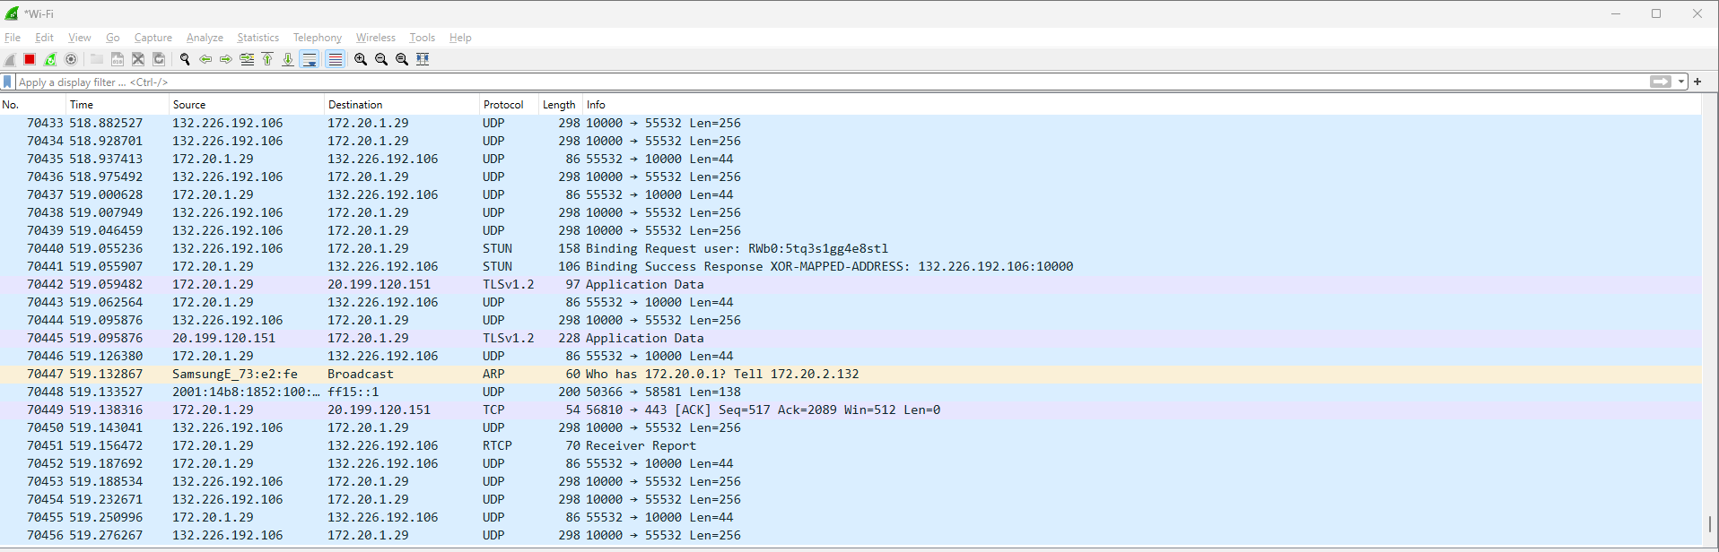Click the Find packet magnifier icon
The width and height of the screenshot is (1719, 552).
[x=185, y=59]
